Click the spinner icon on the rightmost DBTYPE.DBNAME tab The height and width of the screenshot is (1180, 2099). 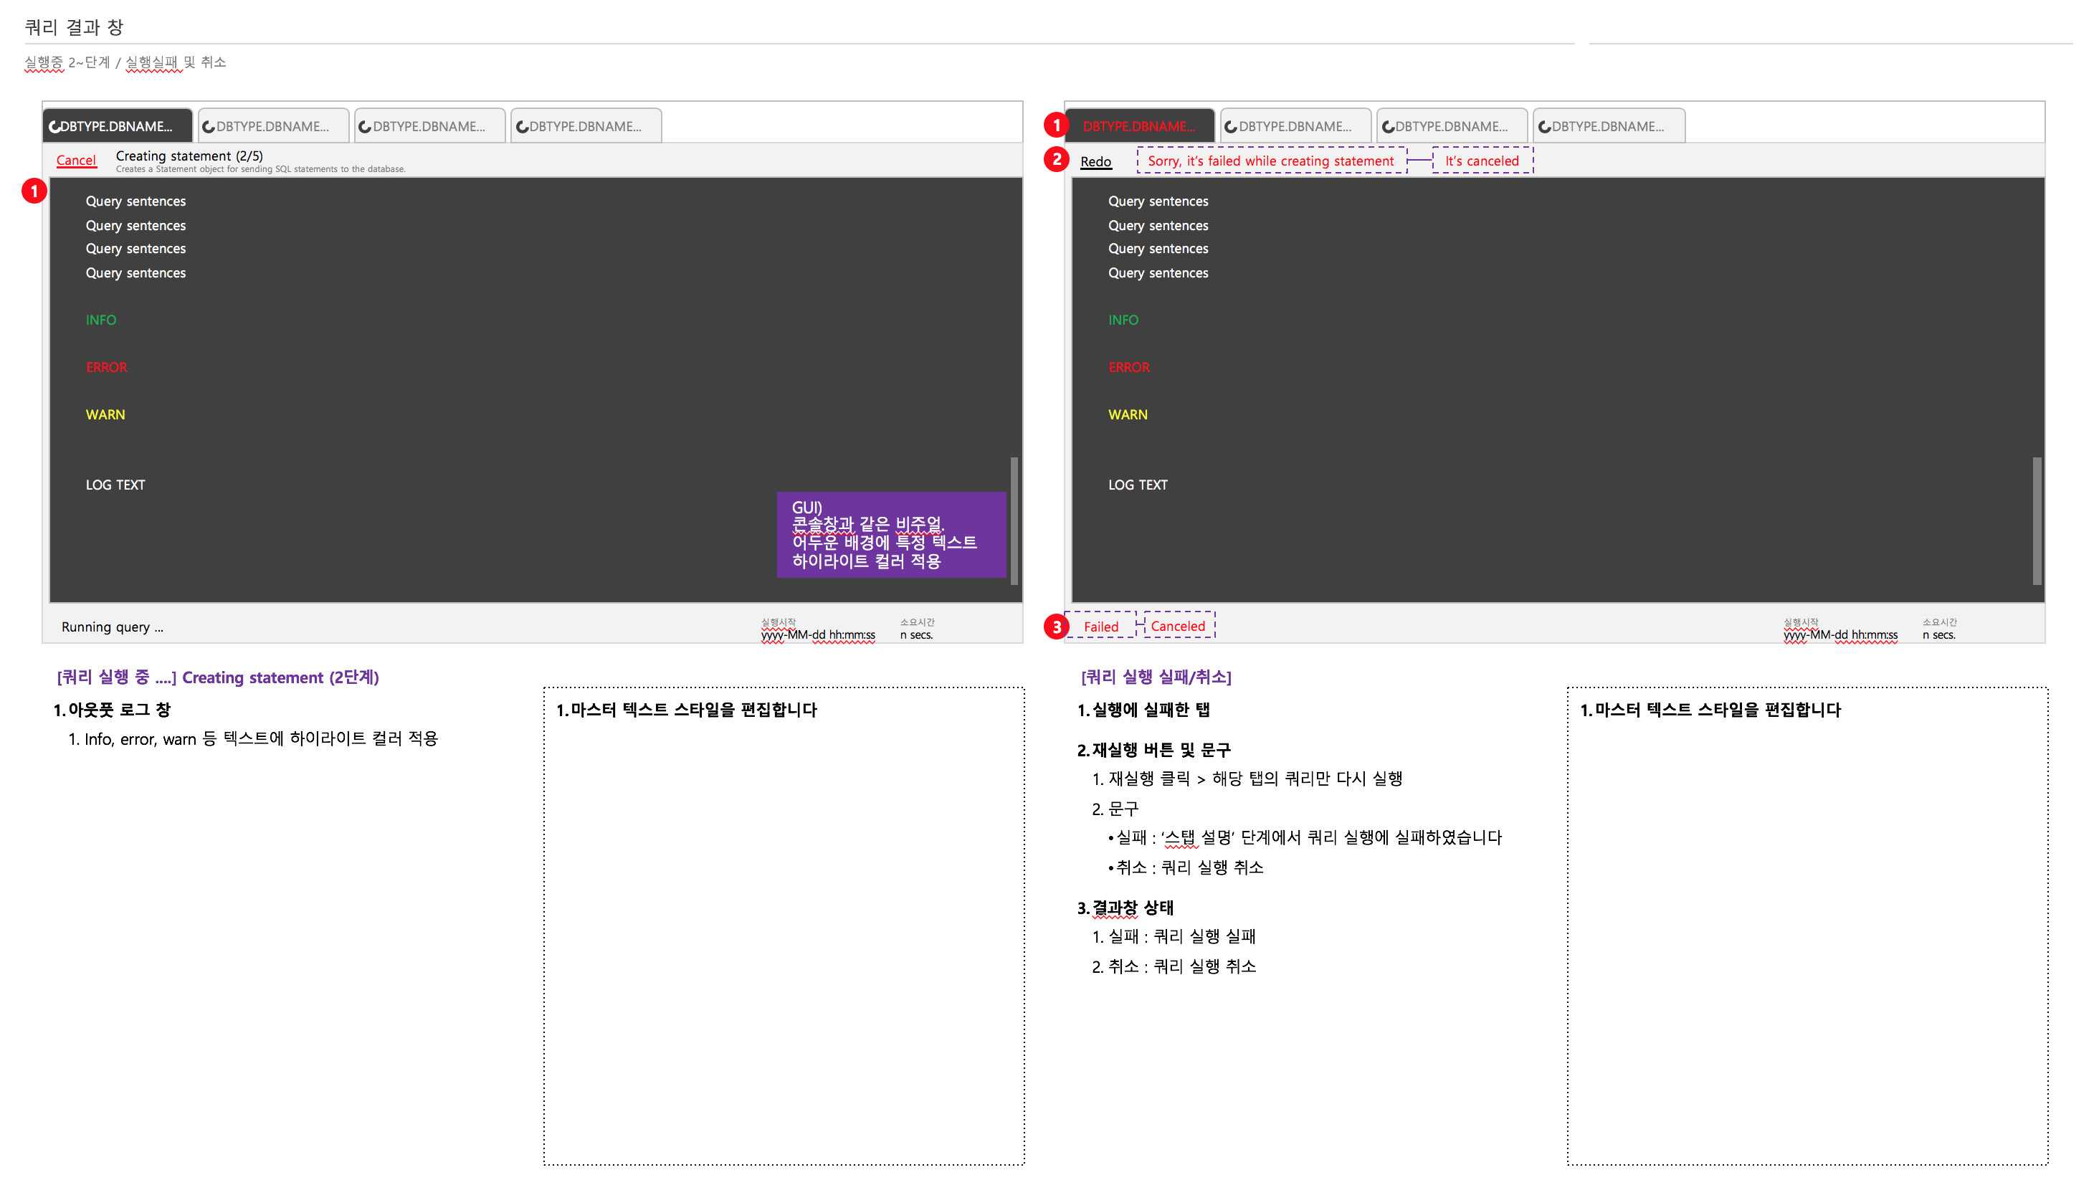pyautogui.click(x=1544, y=125)
